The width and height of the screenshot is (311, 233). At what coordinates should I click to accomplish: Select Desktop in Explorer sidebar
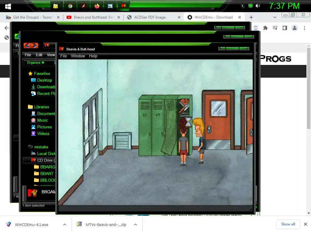pyautogui.click(x=42, y=80)
